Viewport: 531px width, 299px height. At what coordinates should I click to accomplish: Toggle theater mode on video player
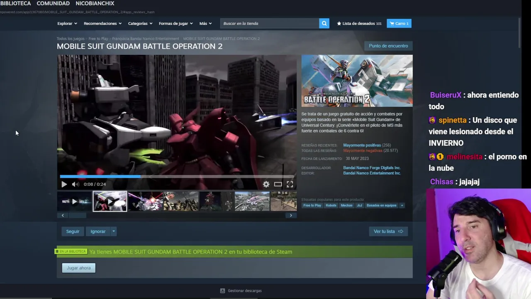tap(278, 184)
